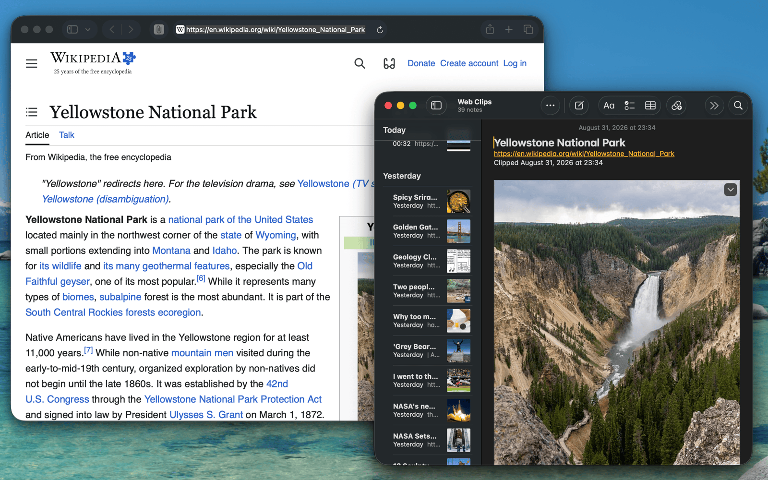
Task: Toggle Wikipedia table of contents icon
Action: pyautogui.click(x=32, y=112)
